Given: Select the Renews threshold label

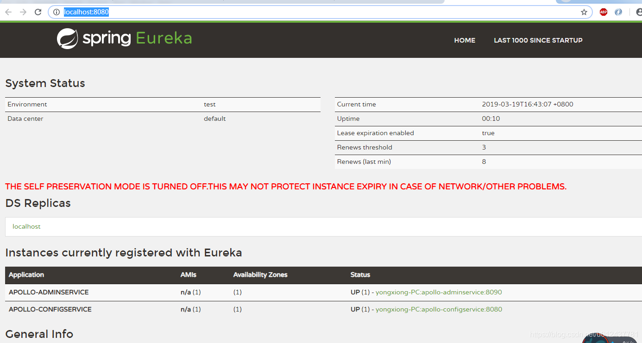Looking at the screenshot, I should tap(365, 147).
